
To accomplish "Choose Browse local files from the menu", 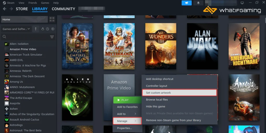I will 157,100.
